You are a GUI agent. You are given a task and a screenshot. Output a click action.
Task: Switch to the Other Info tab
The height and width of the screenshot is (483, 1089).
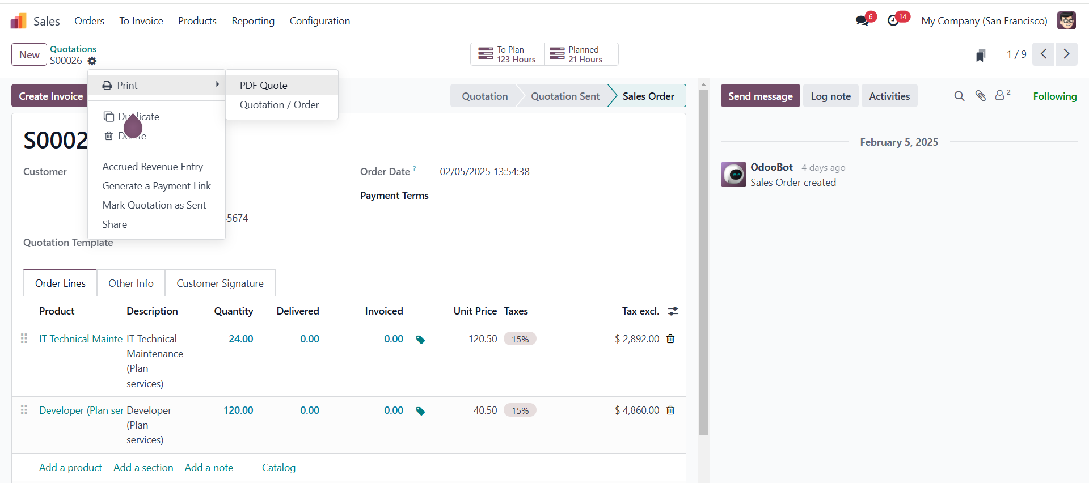[131, 283]
